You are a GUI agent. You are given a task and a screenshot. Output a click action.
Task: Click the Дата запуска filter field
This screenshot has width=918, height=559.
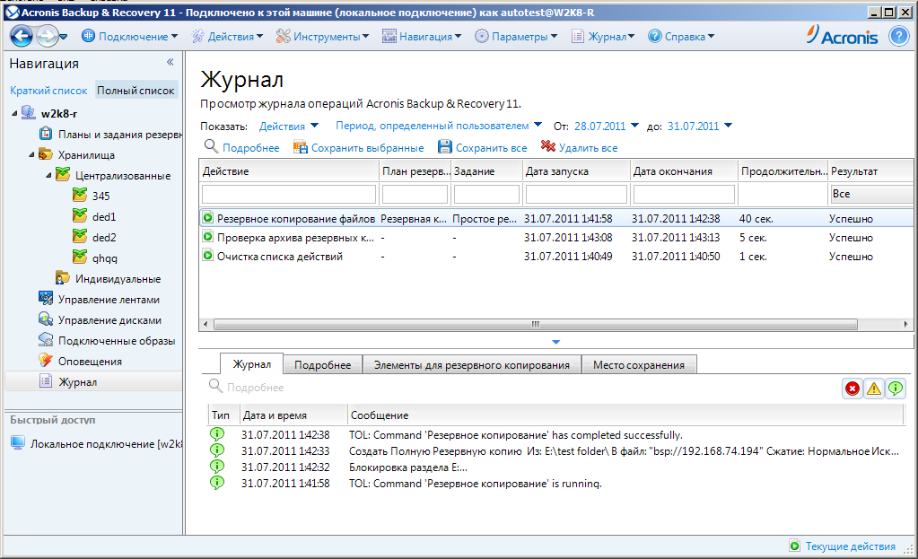click(576, 194)
